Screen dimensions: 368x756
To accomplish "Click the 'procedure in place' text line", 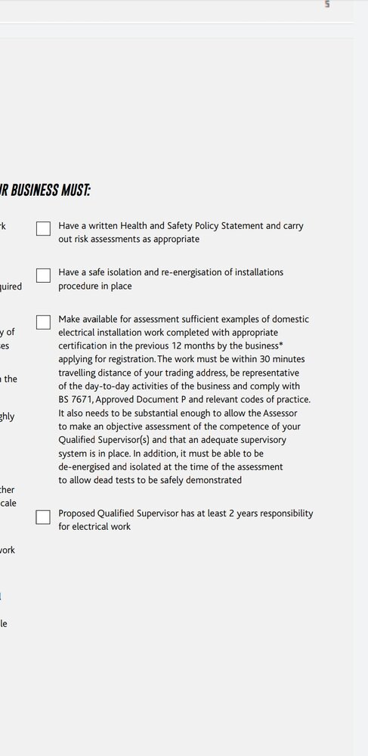I will click(x=95, y=286).
